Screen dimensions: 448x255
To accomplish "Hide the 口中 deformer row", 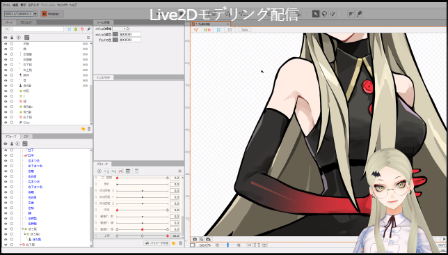I will coord(6,155).
